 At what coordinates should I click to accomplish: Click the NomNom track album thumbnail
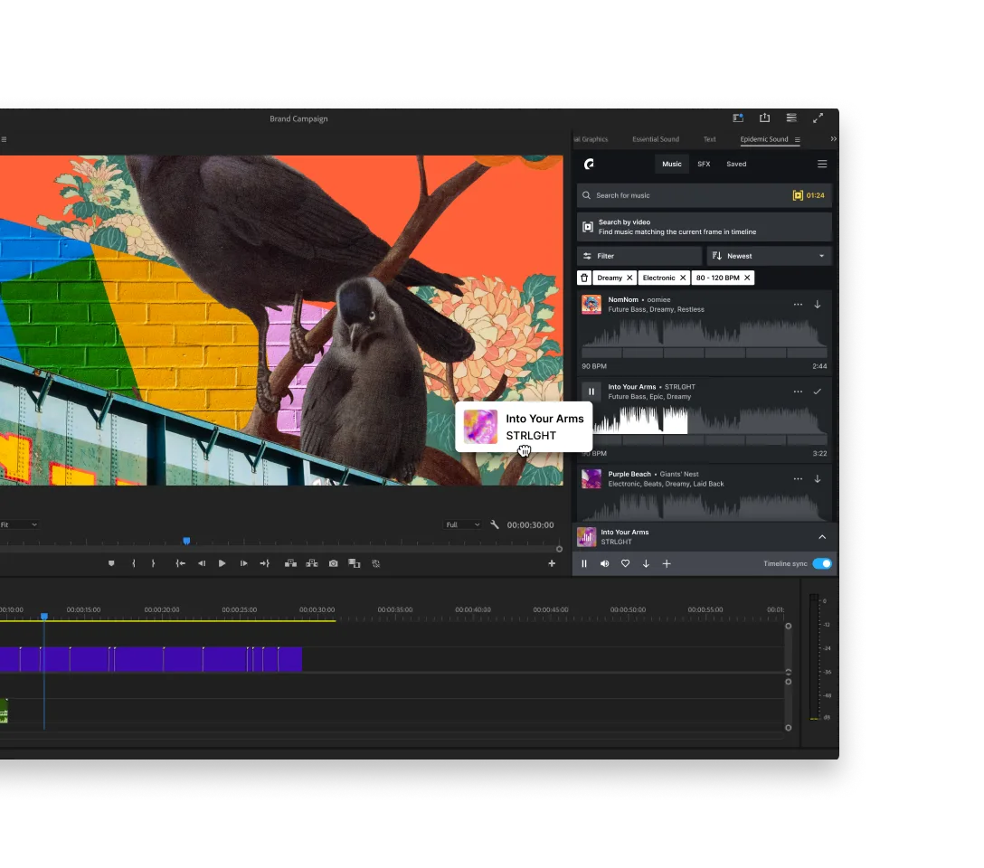coord(591,304)
